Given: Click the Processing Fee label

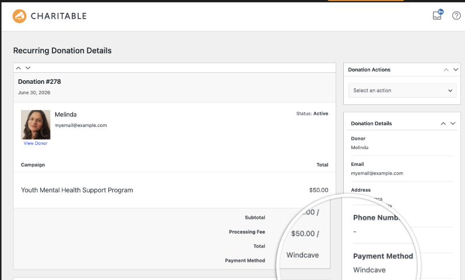Looking at the screenshot, I should tap(247, 232).
